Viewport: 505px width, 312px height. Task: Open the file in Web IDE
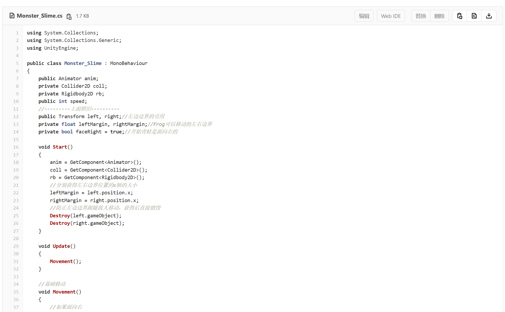(390, 16)
